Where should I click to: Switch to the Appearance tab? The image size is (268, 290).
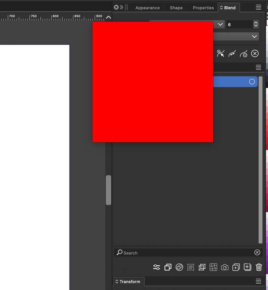click(147, 8)
